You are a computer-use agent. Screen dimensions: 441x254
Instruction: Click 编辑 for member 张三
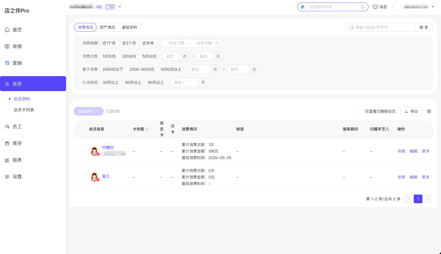[413, 177]
